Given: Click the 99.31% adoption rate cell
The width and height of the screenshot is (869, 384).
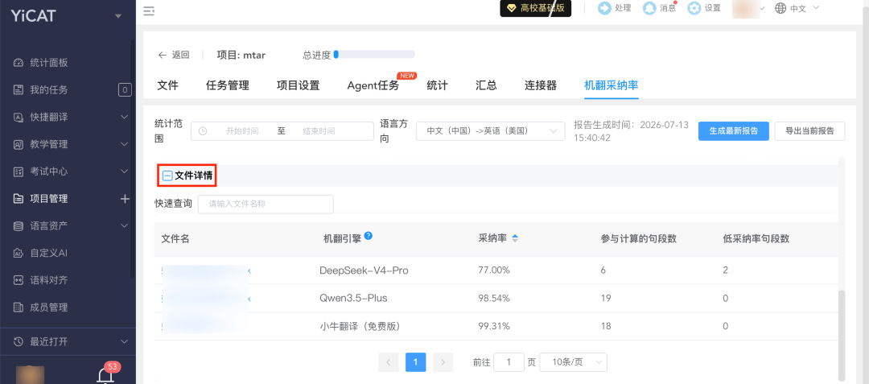Looking at the screenshot, I should (x=494, y=326).
